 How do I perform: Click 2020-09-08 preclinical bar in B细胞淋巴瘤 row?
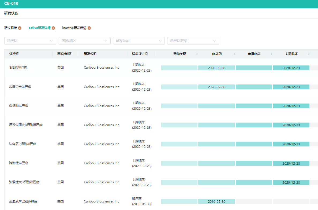216,68
